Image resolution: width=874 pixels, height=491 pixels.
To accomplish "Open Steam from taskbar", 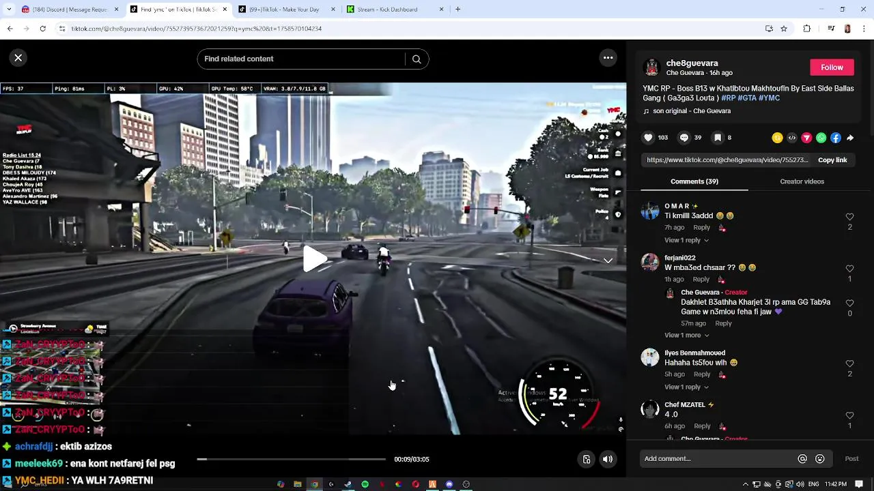I will [348, 484].
